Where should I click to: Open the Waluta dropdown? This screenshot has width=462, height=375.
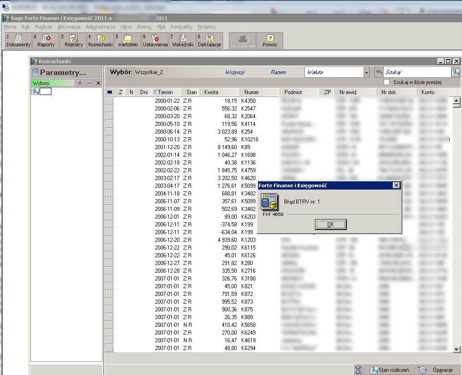point(366,72)
